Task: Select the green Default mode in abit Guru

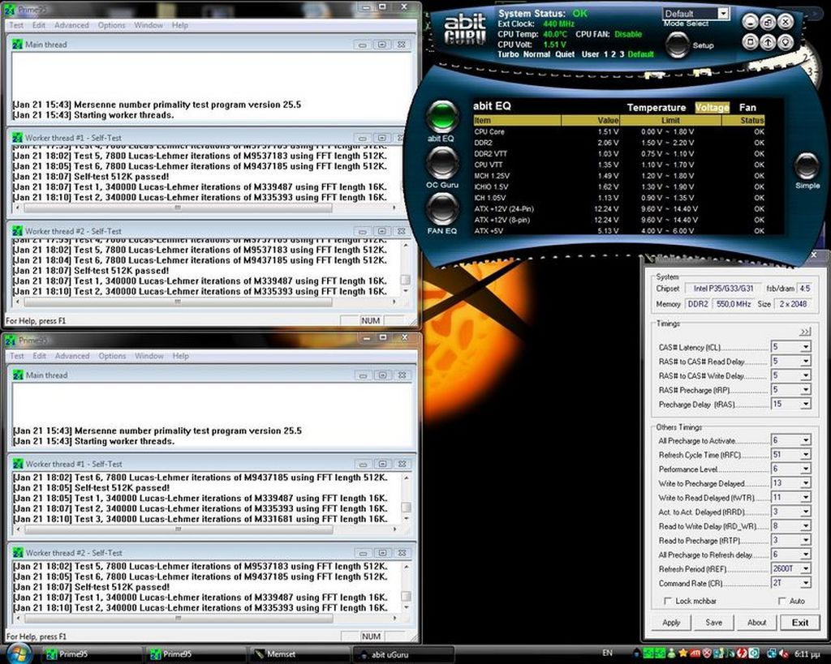Action: click(x=641, y=54)
